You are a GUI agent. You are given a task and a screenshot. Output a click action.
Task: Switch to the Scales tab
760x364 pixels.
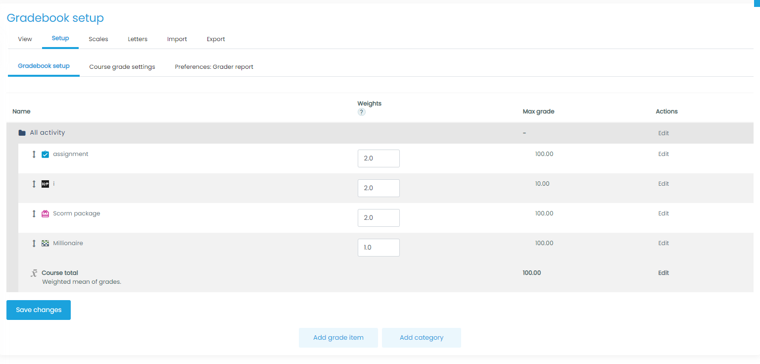point(98,39)
